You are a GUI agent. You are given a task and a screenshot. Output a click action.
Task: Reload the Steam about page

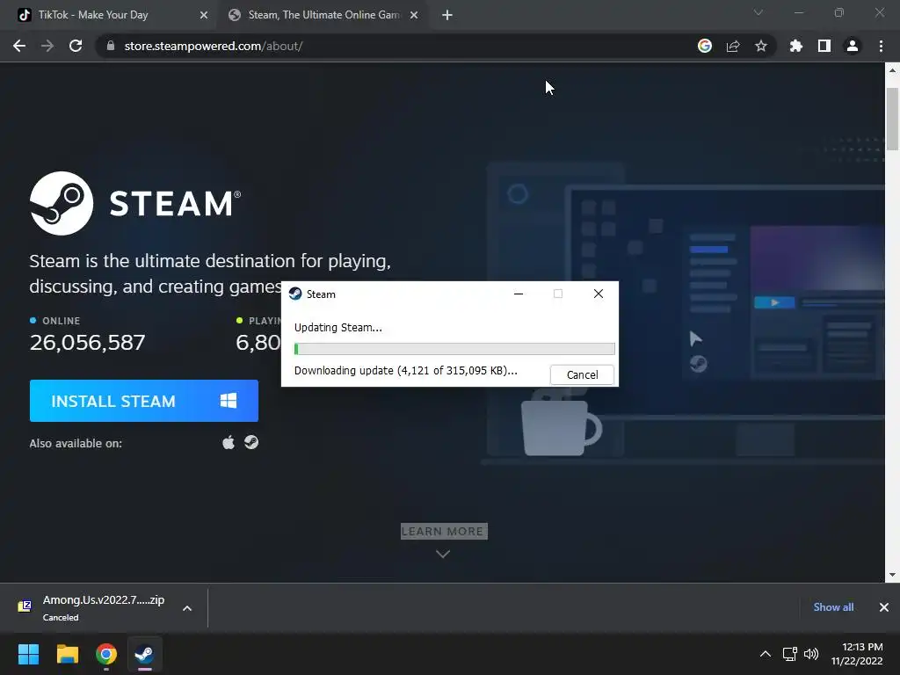[76, 46]
